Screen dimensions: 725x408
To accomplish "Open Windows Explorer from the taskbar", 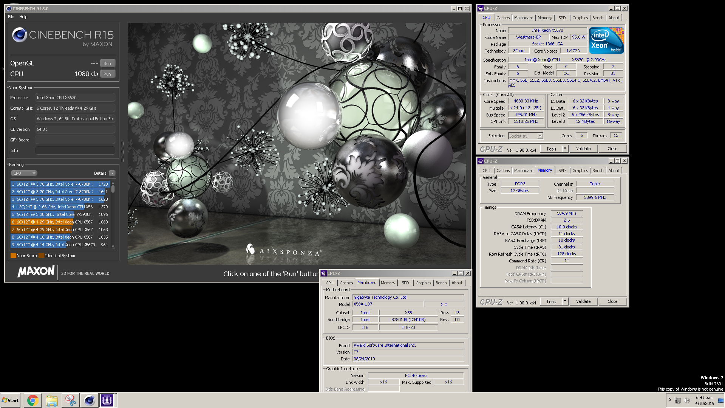I will (x=51, y=400).
